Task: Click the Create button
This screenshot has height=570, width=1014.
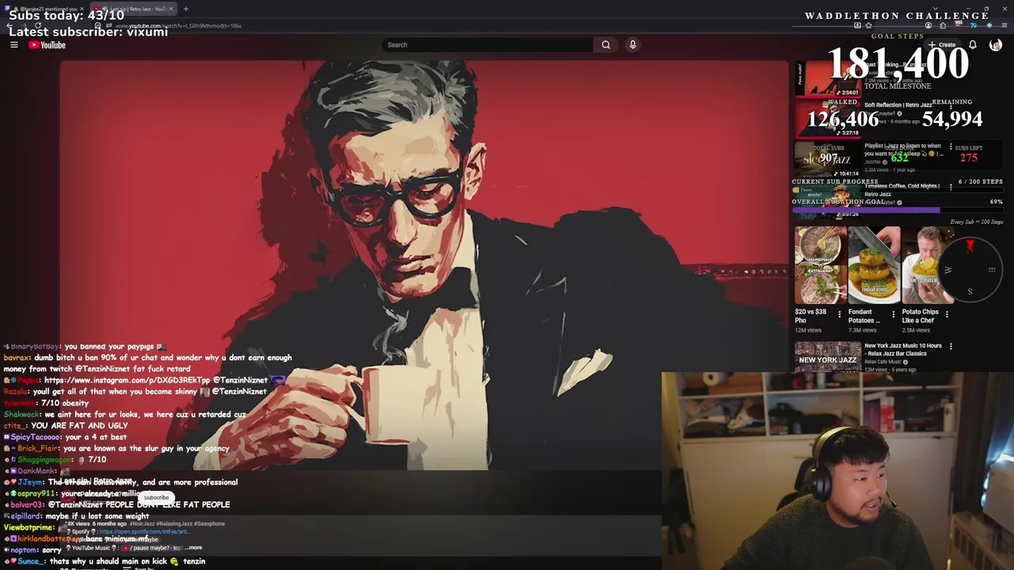Action: [943, 45]
